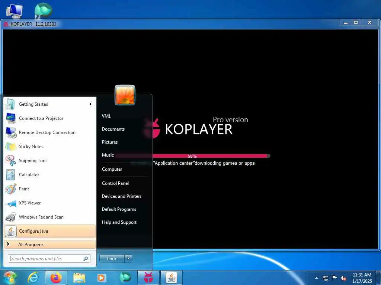Open Music library
381x285 pixels.
[x=108, y=155]
